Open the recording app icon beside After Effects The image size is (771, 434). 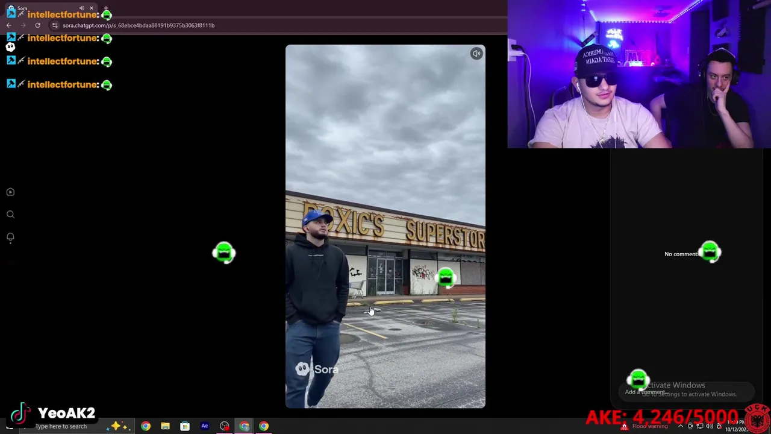(225, 426)
